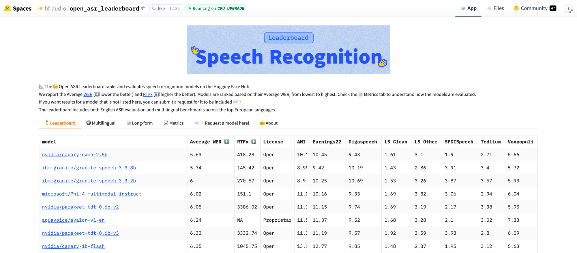Open the About tab

(x=269, y=123)
